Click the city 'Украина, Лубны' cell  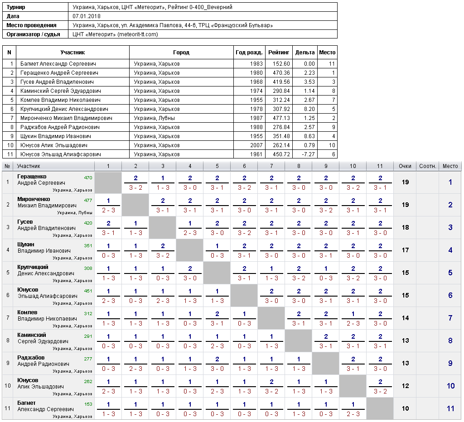tap(154, 118)
